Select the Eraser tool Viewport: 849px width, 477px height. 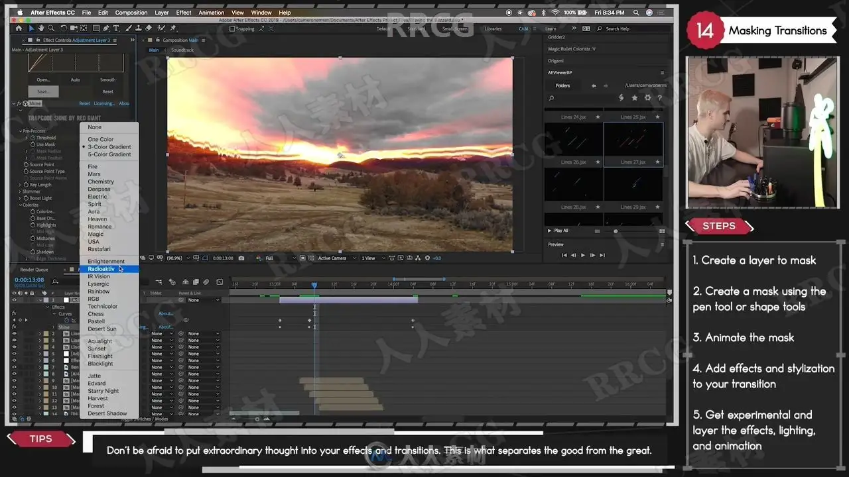(x=148, y=28)
